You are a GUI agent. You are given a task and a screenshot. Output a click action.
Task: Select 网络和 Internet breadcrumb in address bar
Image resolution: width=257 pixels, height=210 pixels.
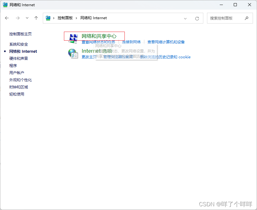[93, 18]
